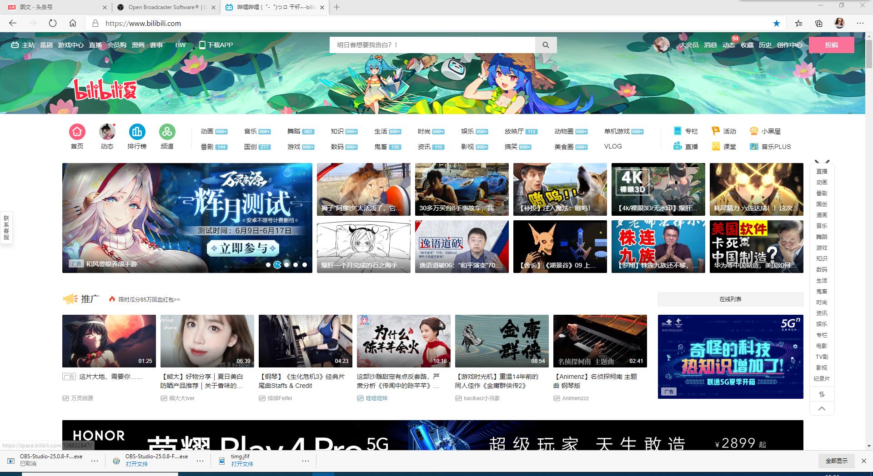Click the browser back arrow
The image size is (873, 476).
click(x=13, y=23)
